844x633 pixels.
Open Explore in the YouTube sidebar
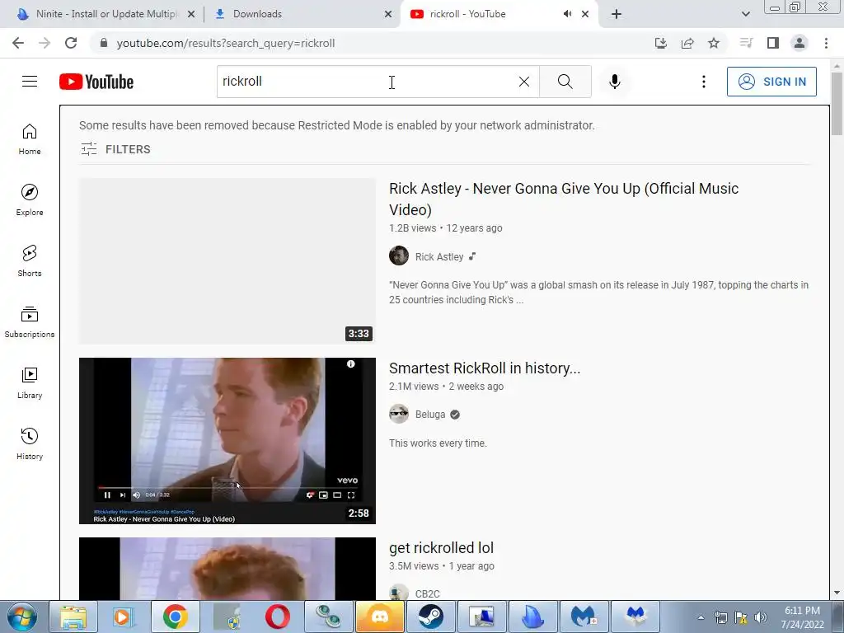30,200
